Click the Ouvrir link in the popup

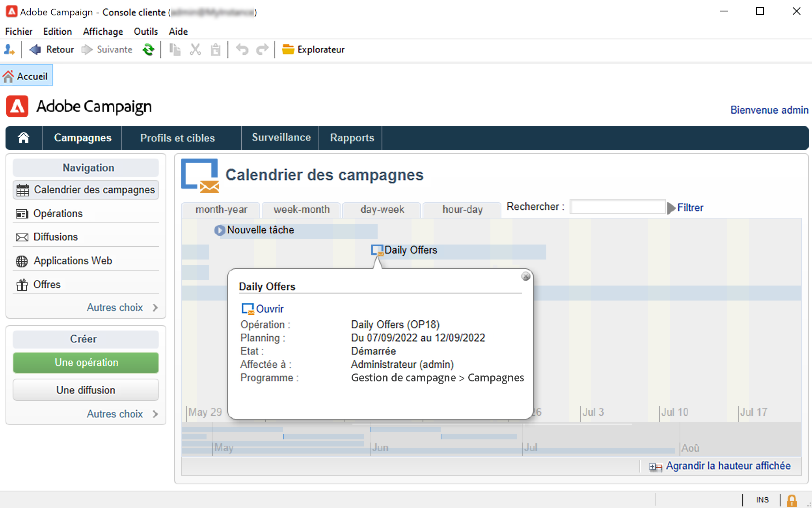[270, 309]
